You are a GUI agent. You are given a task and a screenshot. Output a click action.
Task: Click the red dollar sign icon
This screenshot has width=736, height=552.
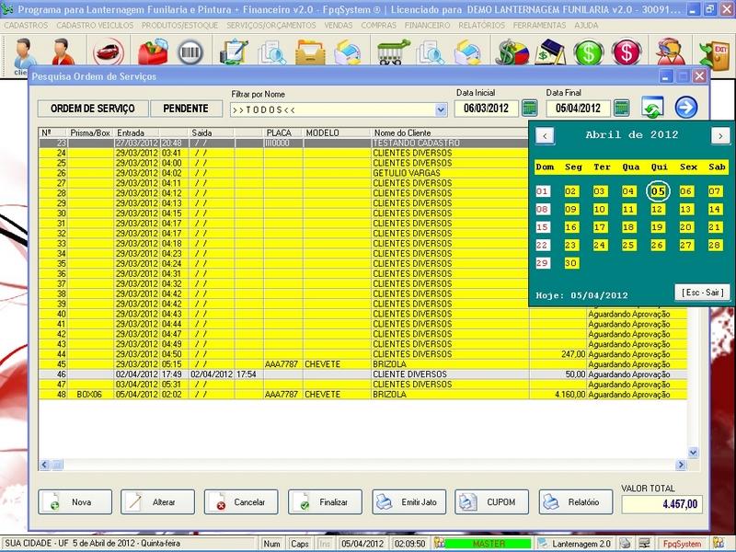point(627,52)
